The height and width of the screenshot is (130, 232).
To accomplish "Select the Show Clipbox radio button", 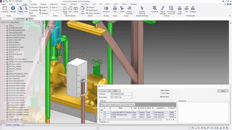I will tap(161, 93).
